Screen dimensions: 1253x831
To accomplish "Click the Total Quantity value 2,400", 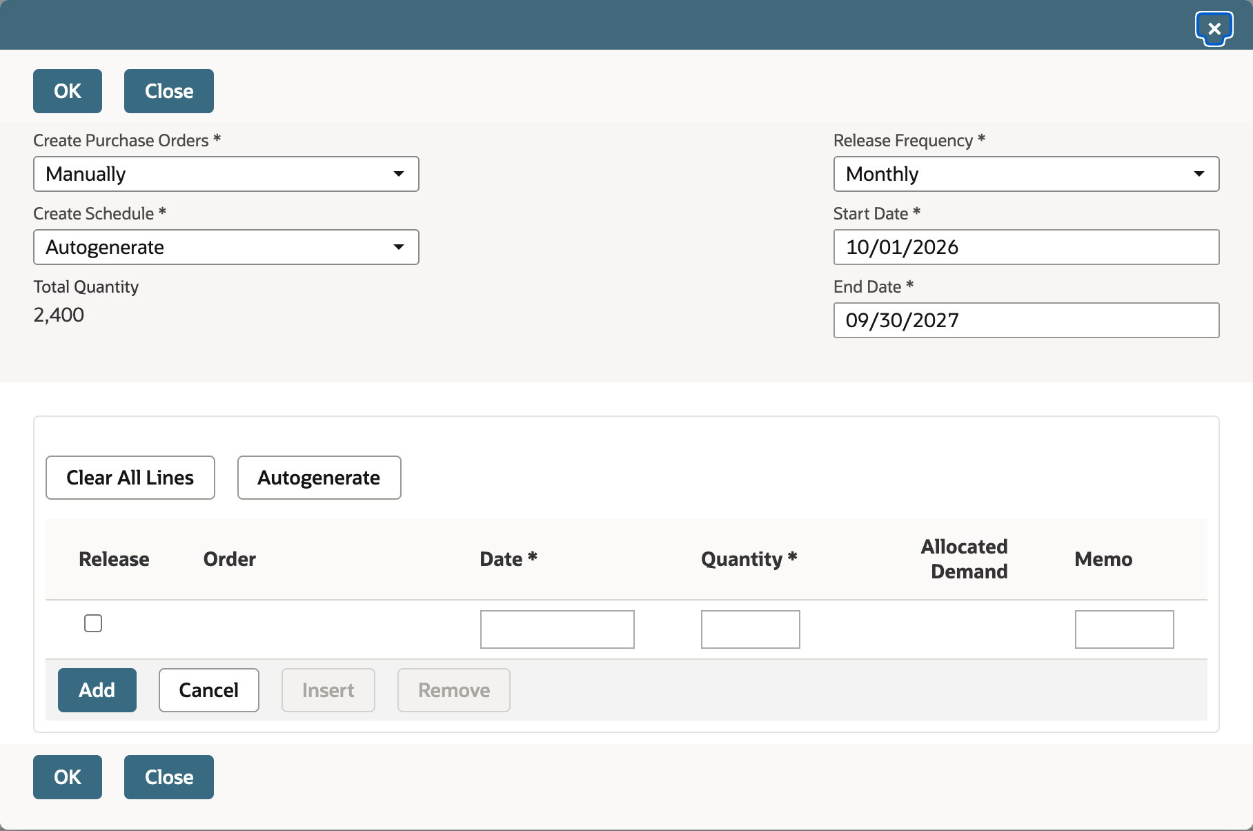I will [x=59, y=315].
